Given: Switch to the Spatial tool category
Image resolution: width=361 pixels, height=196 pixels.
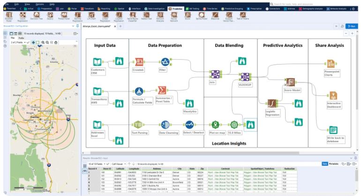Looking at the screenshot, I should [120, 9].
